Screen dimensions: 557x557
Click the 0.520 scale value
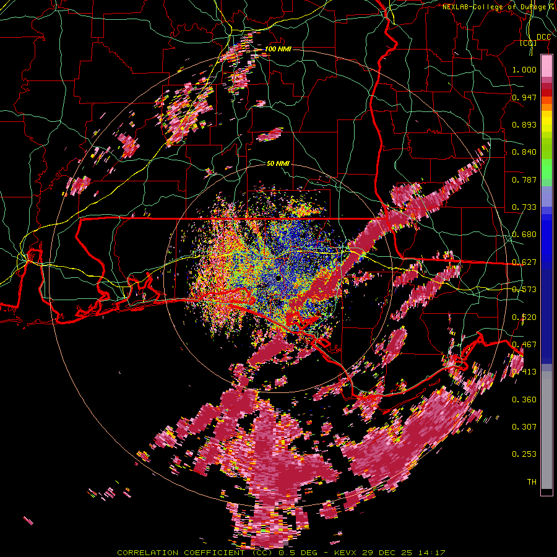click(524, 317)
